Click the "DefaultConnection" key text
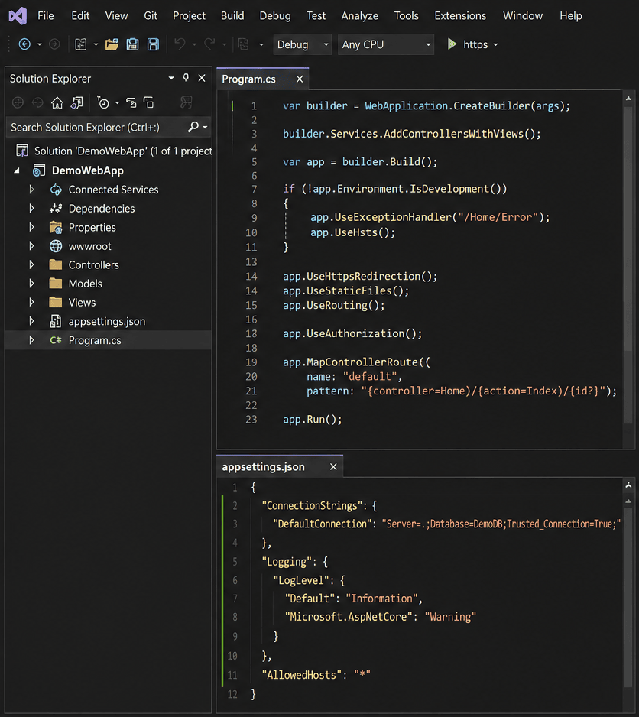Viewport: 639px width, 717px height. [x=323, y=524]
